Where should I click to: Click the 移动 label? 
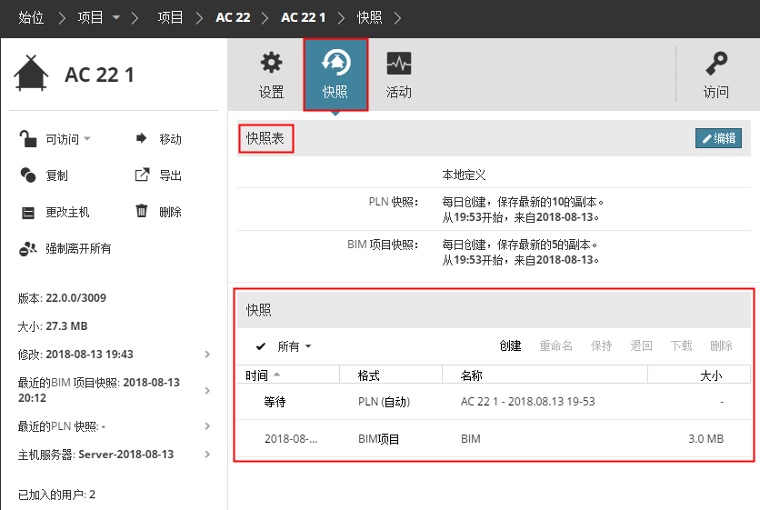(170, 139)
